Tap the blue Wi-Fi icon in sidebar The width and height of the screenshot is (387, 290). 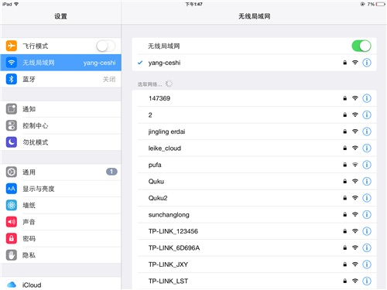12,63
